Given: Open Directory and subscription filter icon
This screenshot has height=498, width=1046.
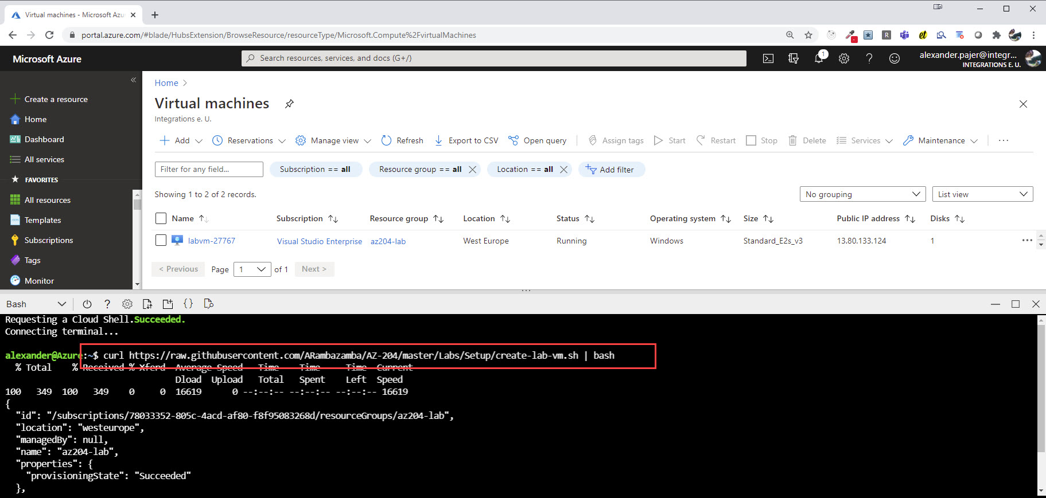Looking at the screenshot, I should tap(794, 58).
